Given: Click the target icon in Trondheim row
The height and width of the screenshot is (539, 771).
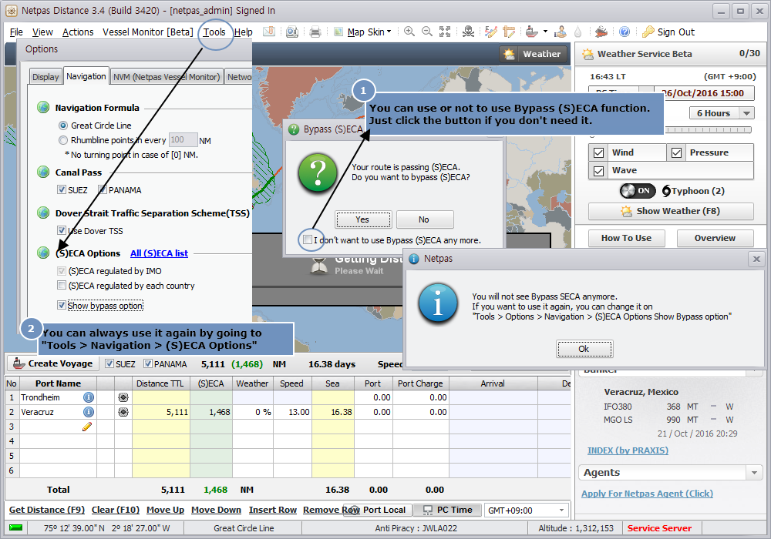Looking at the screenshot, I should click(123, 397).
